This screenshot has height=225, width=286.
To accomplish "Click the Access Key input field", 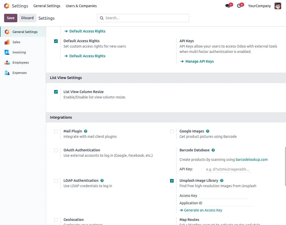I will (x=225, y=196).
